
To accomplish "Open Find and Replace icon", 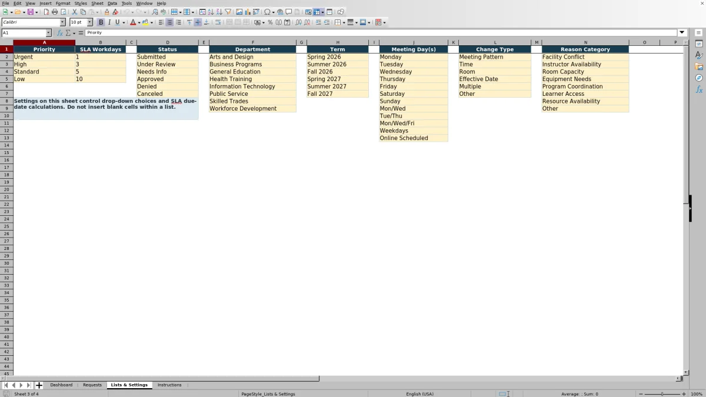I will 155,12.
